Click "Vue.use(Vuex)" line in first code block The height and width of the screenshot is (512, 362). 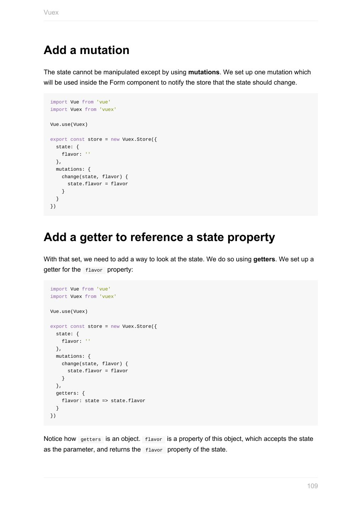tap(69, 124)
